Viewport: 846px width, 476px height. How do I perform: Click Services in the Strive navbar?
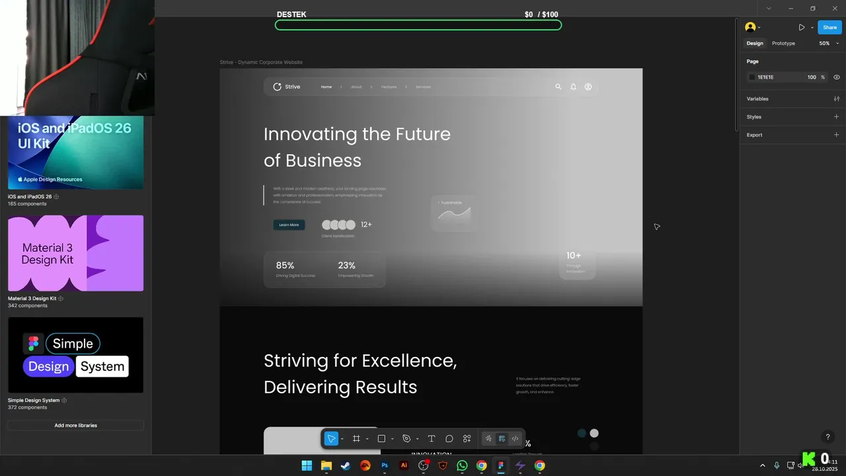[423, 87]
